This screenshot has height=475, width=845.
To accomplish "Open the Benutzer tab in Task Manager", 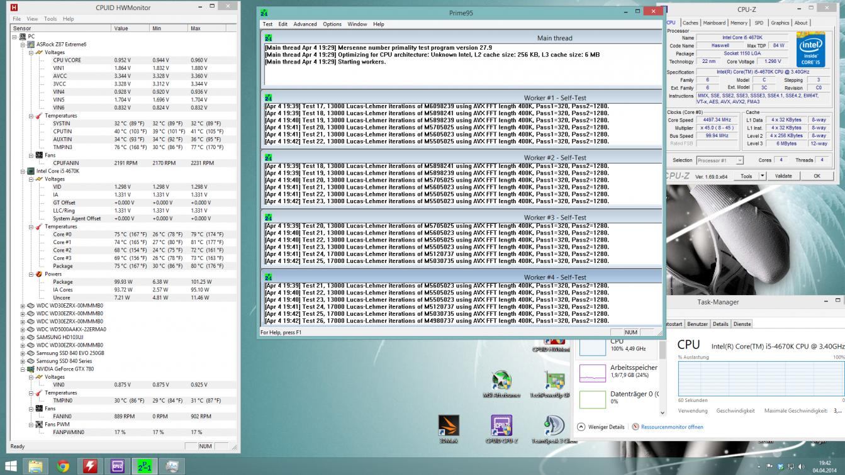I will (x=697, y=324).
